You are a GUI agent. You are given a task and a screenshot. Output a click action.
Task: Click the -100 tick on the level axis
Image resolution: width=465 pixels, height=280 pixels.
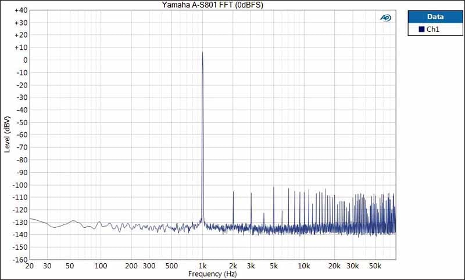20,185
